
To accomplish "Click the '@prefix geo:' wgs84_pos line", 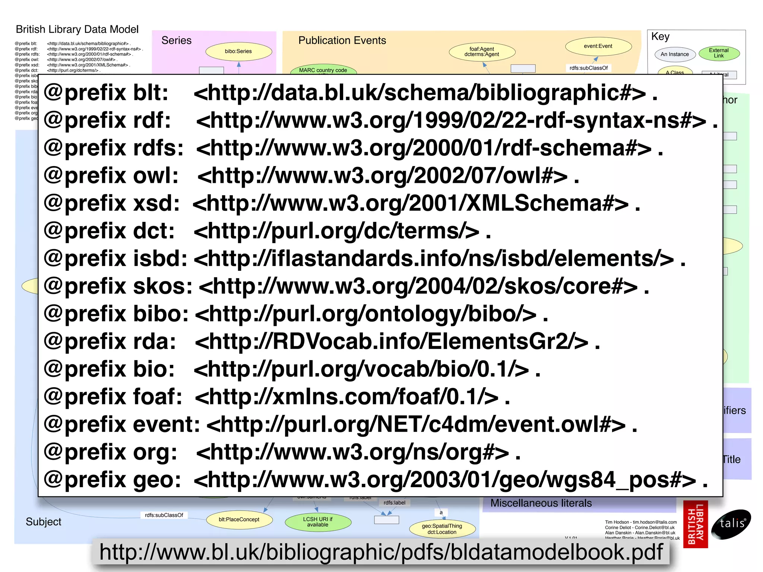I will (x=376, y=480).
